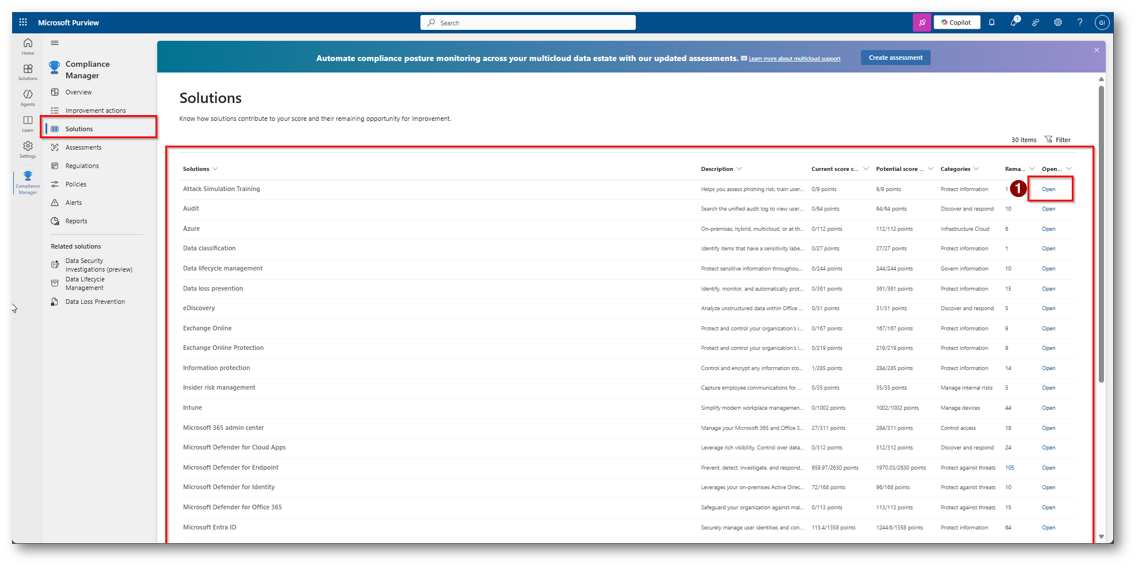Viewport: 1138px width, 568px height.
Task: Open Regulations in the navigation
Action: (82, 166)
